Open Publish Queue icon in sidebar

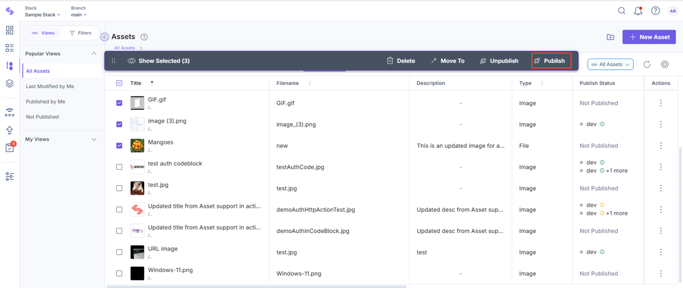click(x=10, y=112)
